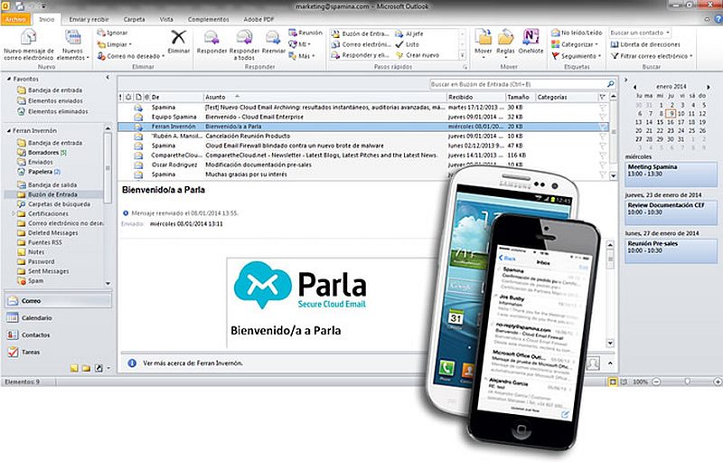This screenshot has height=462, width=723.
Task: Select Crear nuevo quick step
Action: click(418, 55)
